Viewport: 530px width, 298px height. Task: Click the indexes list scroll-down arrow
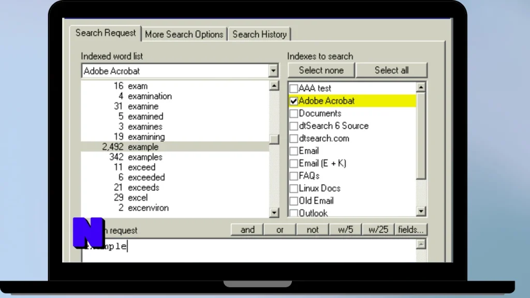(421, 211)
